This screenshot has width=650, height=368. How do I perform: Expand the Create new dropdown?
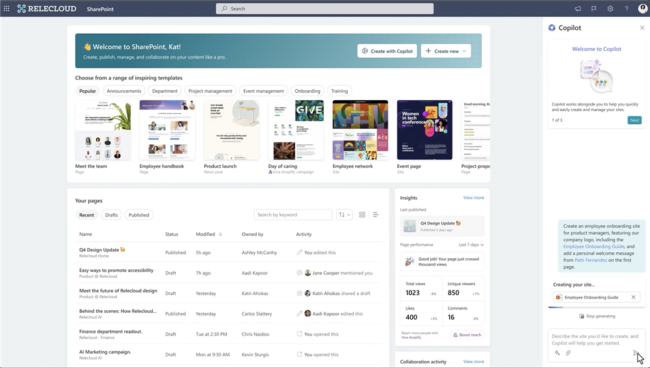pos(446,51)
